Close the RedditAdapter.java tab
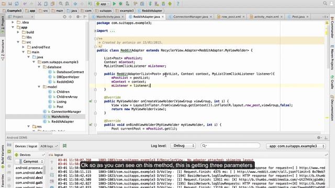This screenshot has height=188, width=335. point(163,17)
